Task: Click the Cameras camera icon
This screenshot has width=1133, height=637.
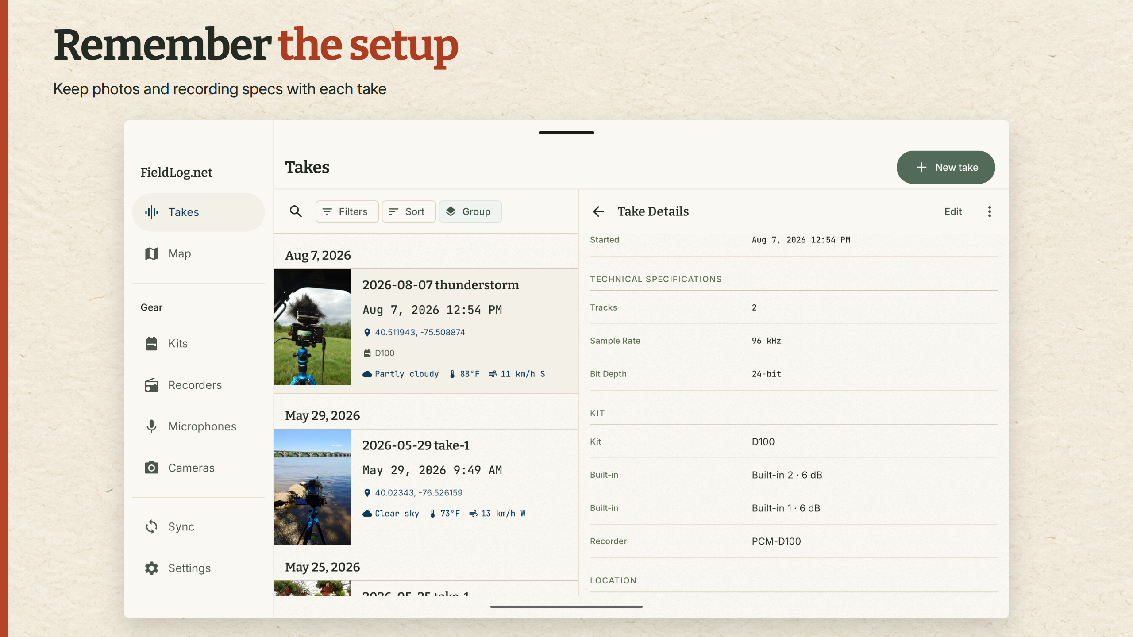Action: (151, 468)
